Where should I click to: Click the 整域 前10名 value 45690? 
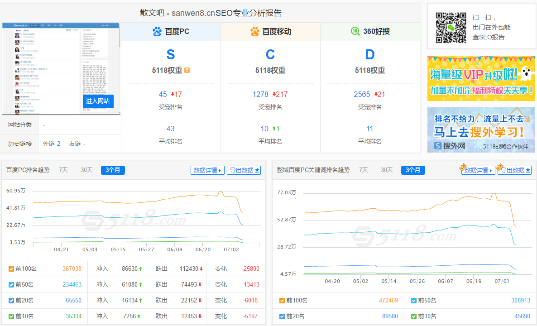[x=522, y=316]
